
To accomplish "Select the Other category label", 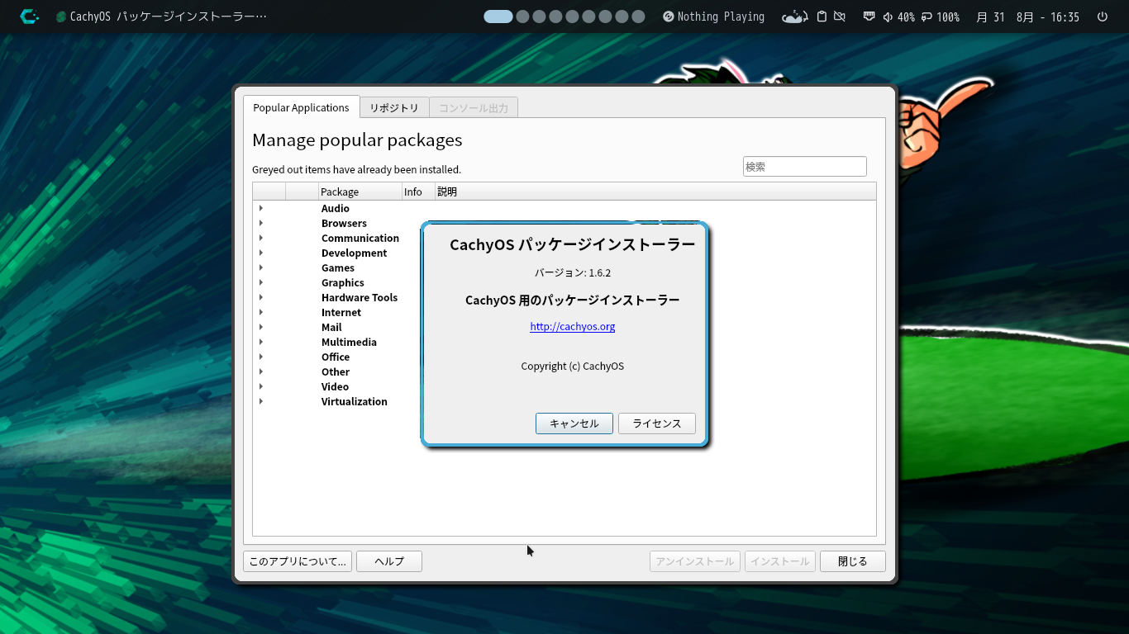I will tap(336, 371).
